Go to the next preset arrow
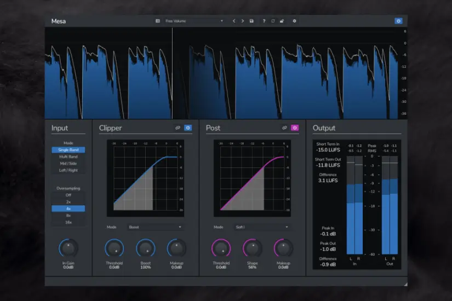The image size is (452, 301). coord(242,21)
